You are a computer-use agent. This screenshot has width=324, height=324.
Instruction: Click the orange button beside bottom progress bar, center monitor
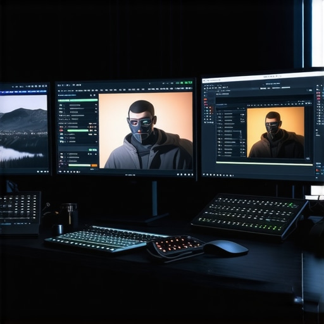(94, 165)
